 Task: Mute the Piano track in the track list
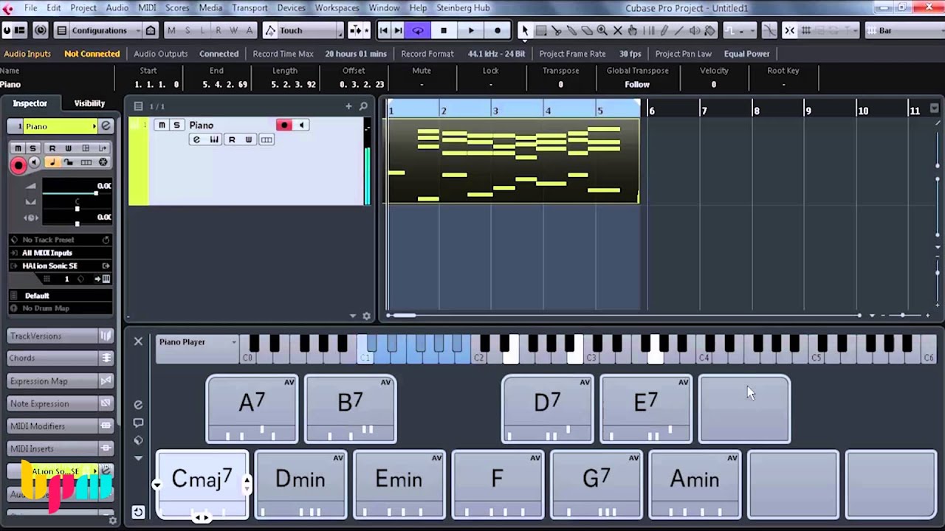pyautogui.click(x=162, y=125)
